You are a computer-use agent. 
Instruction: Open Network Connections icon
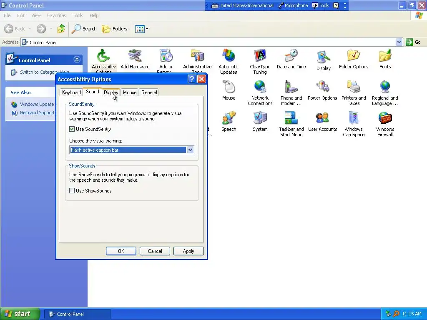(x=260, y=93)
